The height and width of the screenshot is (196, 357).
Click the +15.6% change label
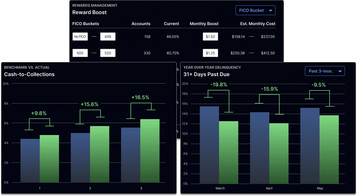click(90, 104)
